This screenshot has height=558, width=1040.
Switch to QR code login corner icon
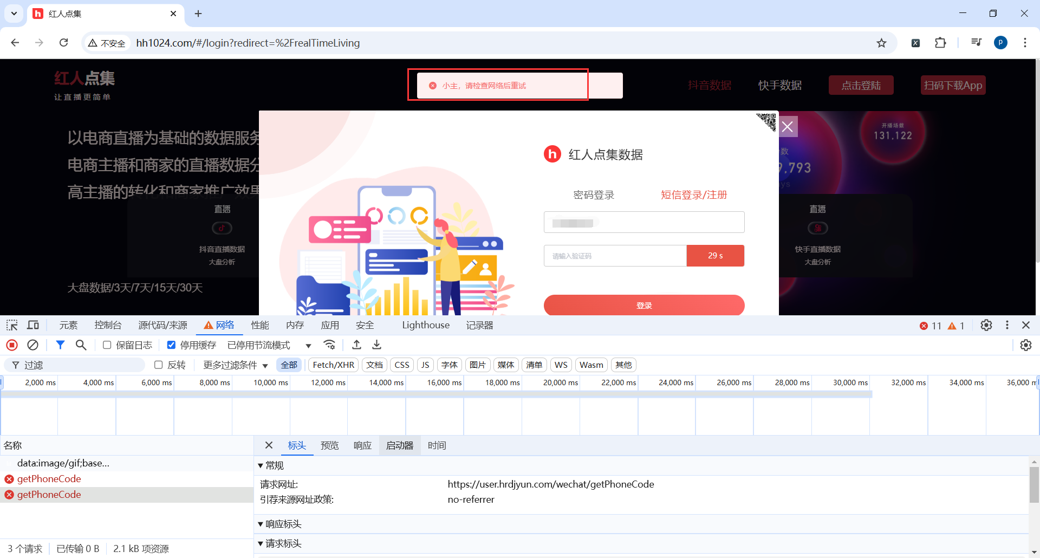[x=766, y=122]
